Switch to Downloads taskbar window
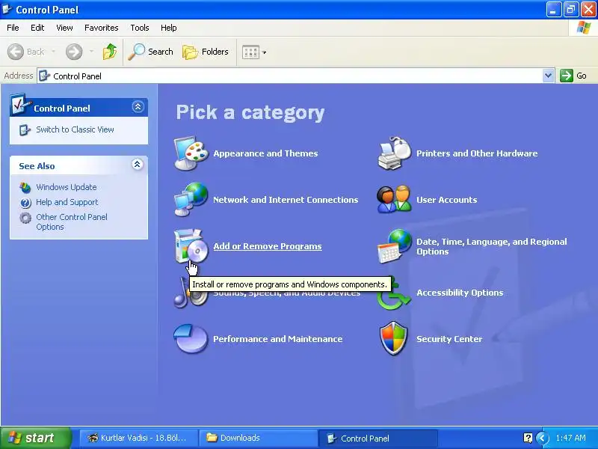Screen dimensions: 598x449 click(259, 438)
